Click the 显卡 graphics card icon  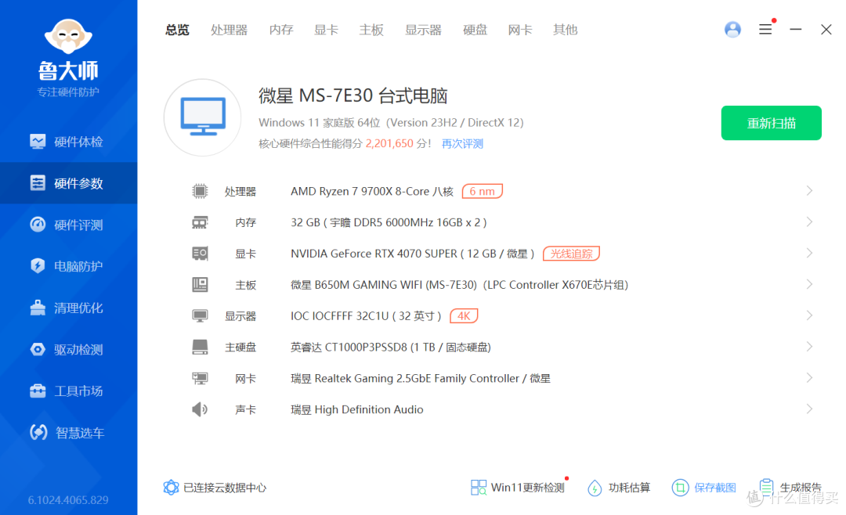point(200,254)
